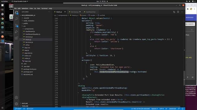The image size is (197, 110).
Task: Open the Search view in the activity bar
Action: click(x=16, y=19)
